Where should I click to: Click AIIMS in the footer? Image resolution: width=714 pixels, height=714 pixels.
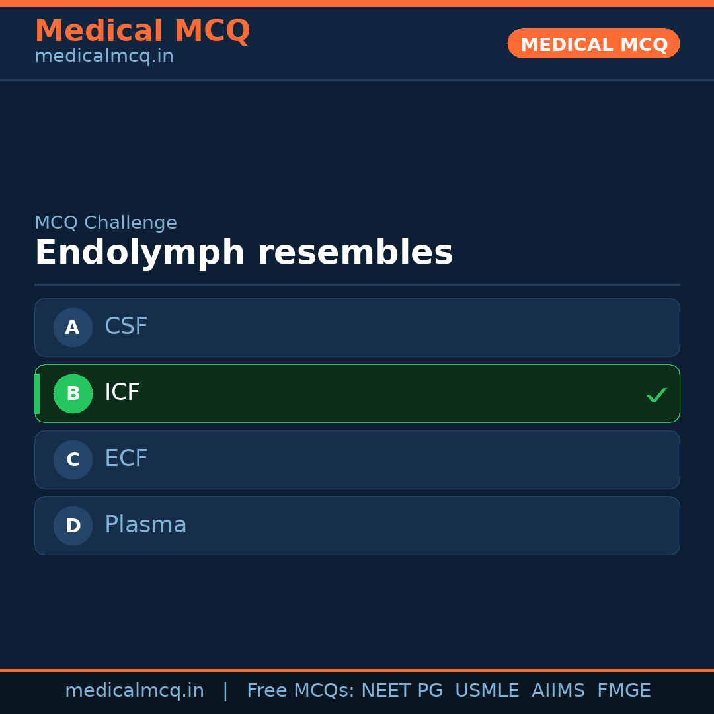click(x=558, y=691)
